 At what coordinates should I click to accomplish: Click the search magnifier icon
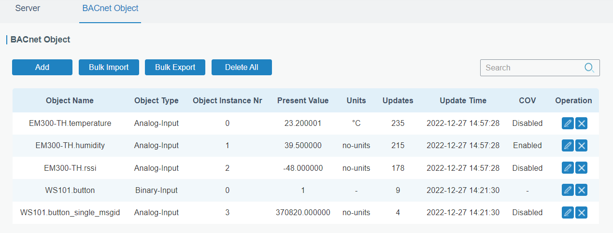[x=589, y=68]
